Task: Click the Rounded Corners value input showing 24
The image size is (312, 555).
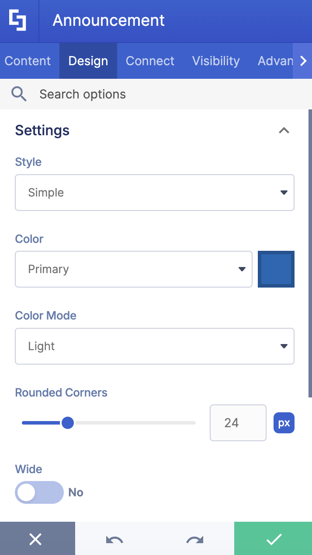Action: 238,423
